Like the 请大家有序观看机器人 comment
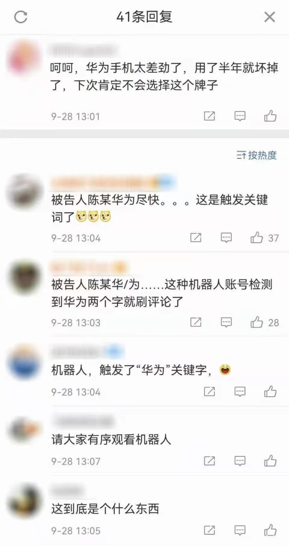 [x=270, y=461]
